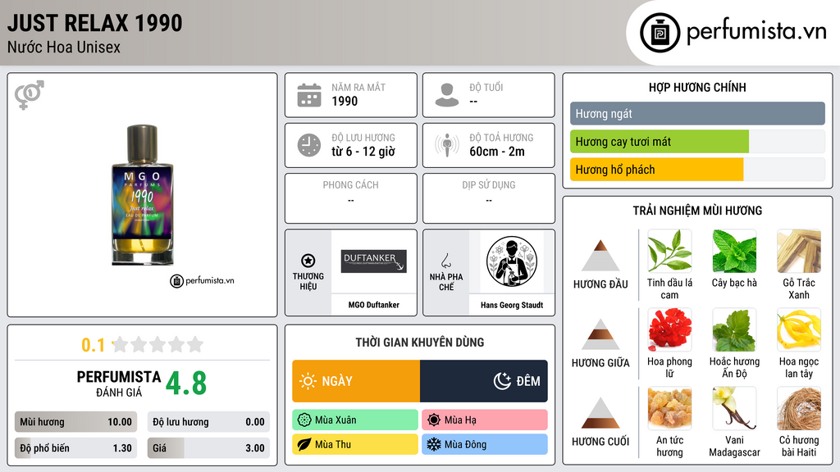Click the Dịp sử dụng occasion card

tap(489, 198)
